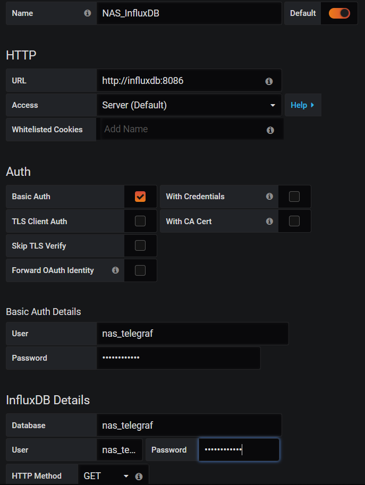The image size is (365, 485).
Task: Open the HTTP Method GET dropdown
Action: point(106,477)
